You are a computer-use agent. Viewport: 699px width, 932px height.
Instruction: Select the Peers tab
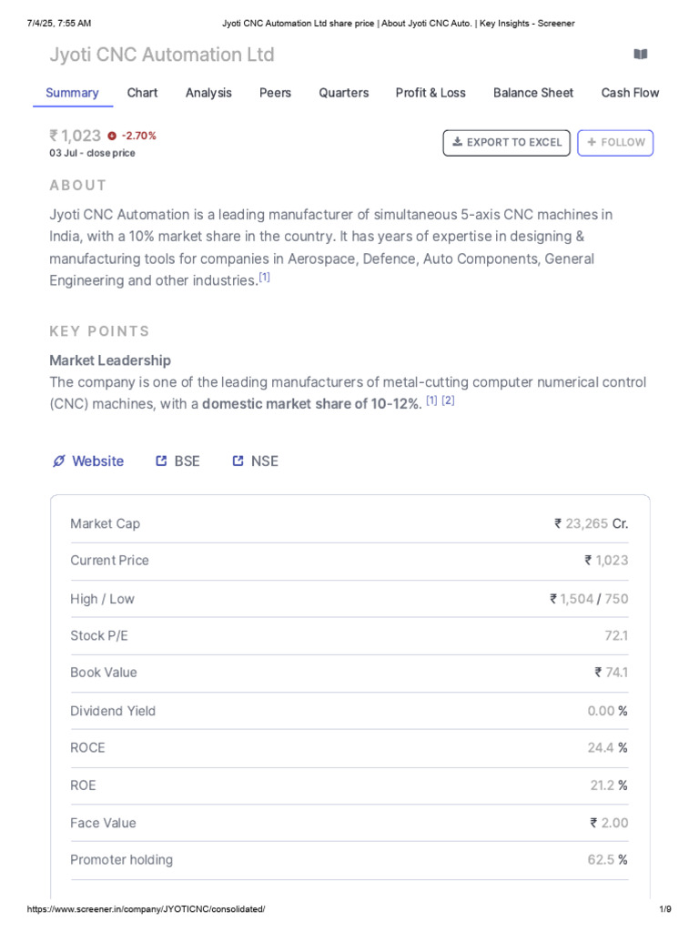[275, 93]
